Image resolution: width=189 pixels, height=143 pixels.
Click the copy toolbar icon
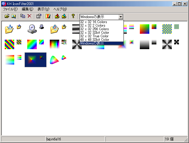23,16
